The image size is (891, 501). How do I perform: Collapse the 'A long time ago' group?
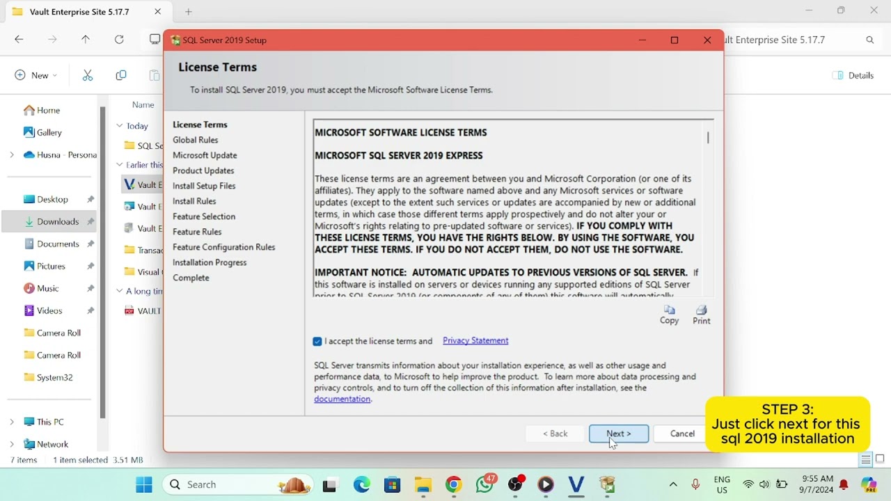120,291
